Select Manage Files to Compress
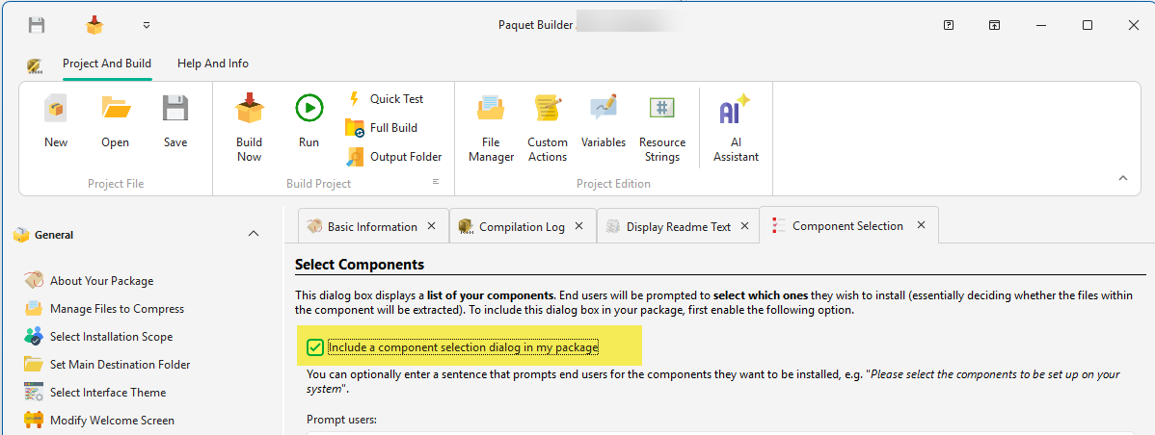The image size is (1155, 435). [x=104, y=309]
